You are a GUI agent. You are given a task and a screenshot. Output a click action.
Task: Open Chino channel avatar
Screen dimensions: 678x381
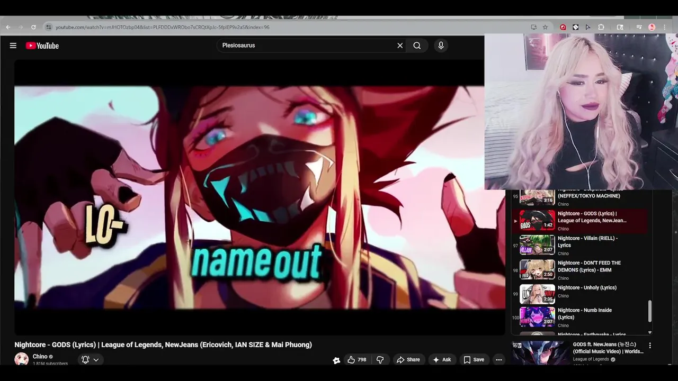point(21,359)
